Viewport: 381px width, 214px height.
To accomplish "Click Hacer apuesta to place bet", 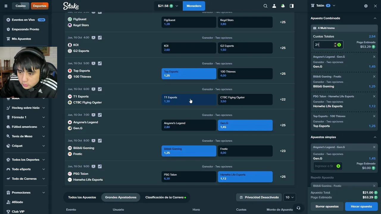I will pos(361,206).
